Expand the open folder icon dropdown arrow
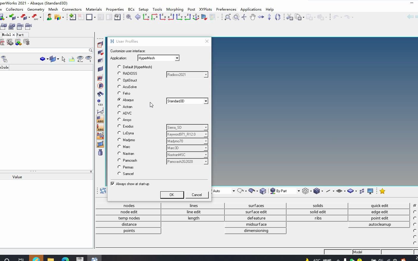418x261 pixels. coord(63,17)
